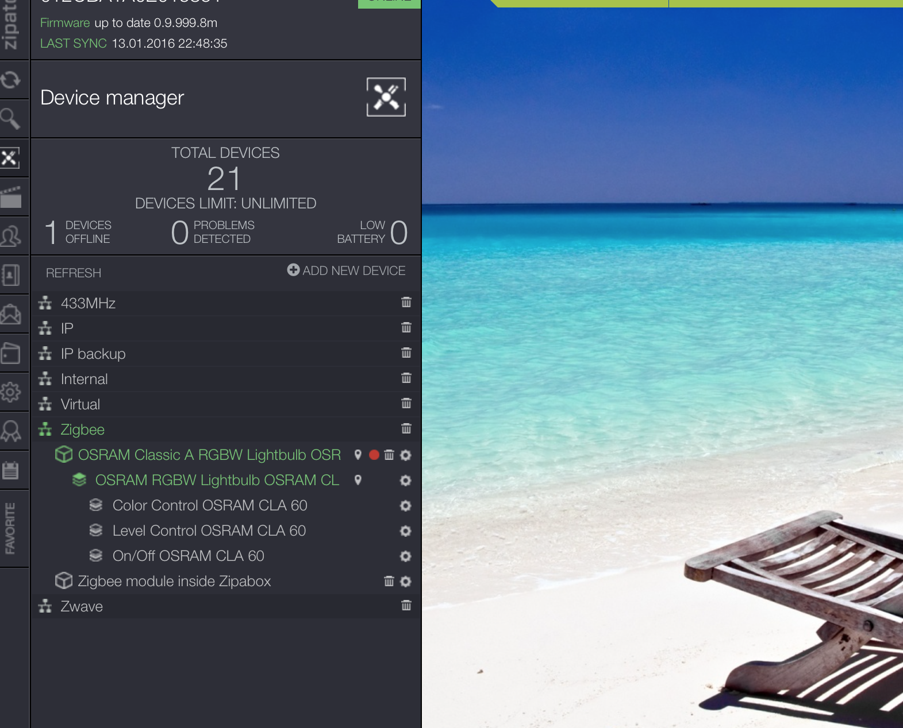The height and width of the screenshot is (728, 903).
Task: Click the large Device manager tools icon
Action: click(x=386, y=97)
